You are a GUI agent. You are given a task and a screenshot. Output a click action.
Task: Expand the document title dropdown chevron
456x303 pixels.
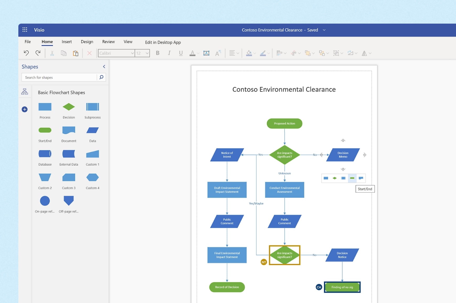click(324, 30)
